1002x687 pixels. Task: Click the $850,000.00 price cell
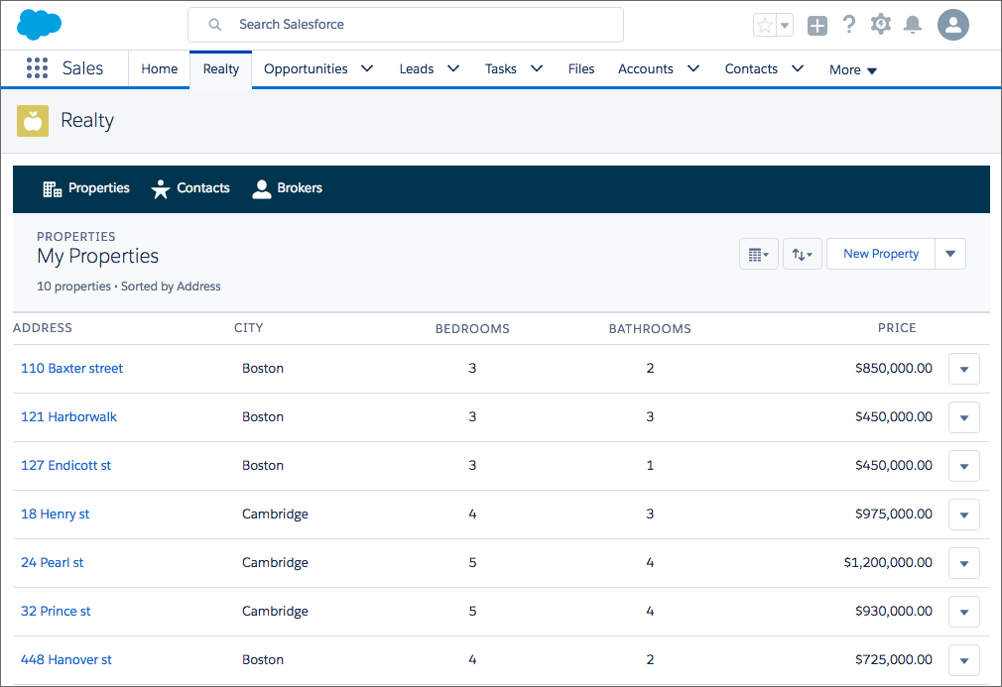point(893,369)
